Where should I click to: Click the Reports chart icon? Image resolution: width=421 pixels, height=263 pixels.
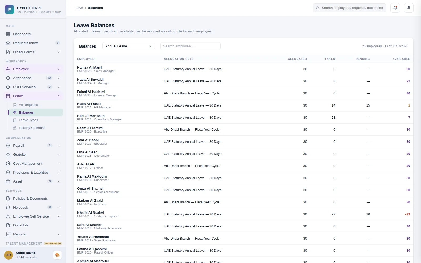[8, 234]
